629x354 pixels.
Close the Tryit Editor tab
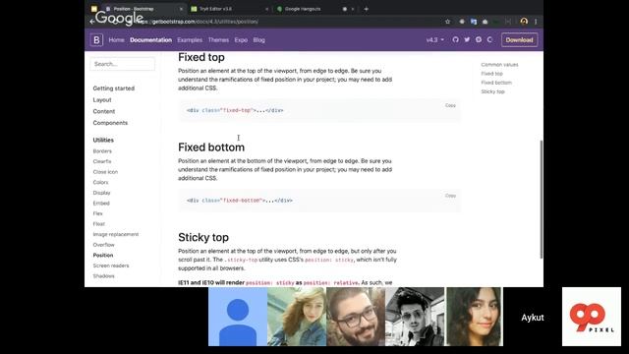tap(266, 9)
